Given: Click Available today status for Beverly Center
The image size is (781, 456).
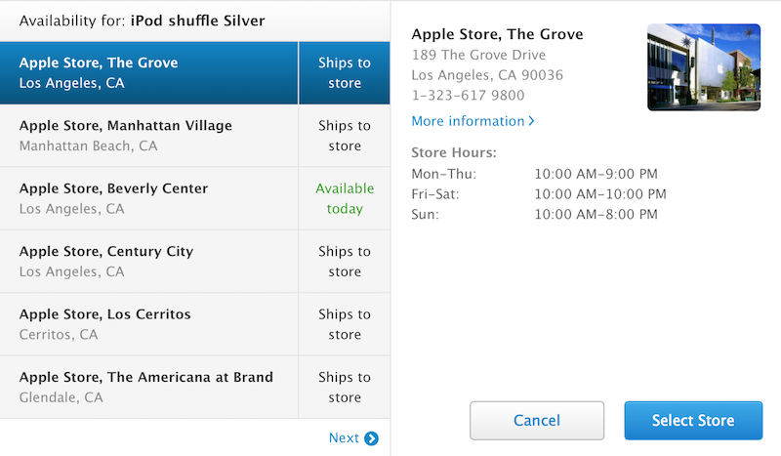Looking at the screenshot, I should coord(345,198).
